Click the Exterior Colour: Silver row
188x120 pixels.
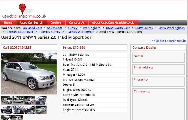pyautogui.click(x=94, y=105)
